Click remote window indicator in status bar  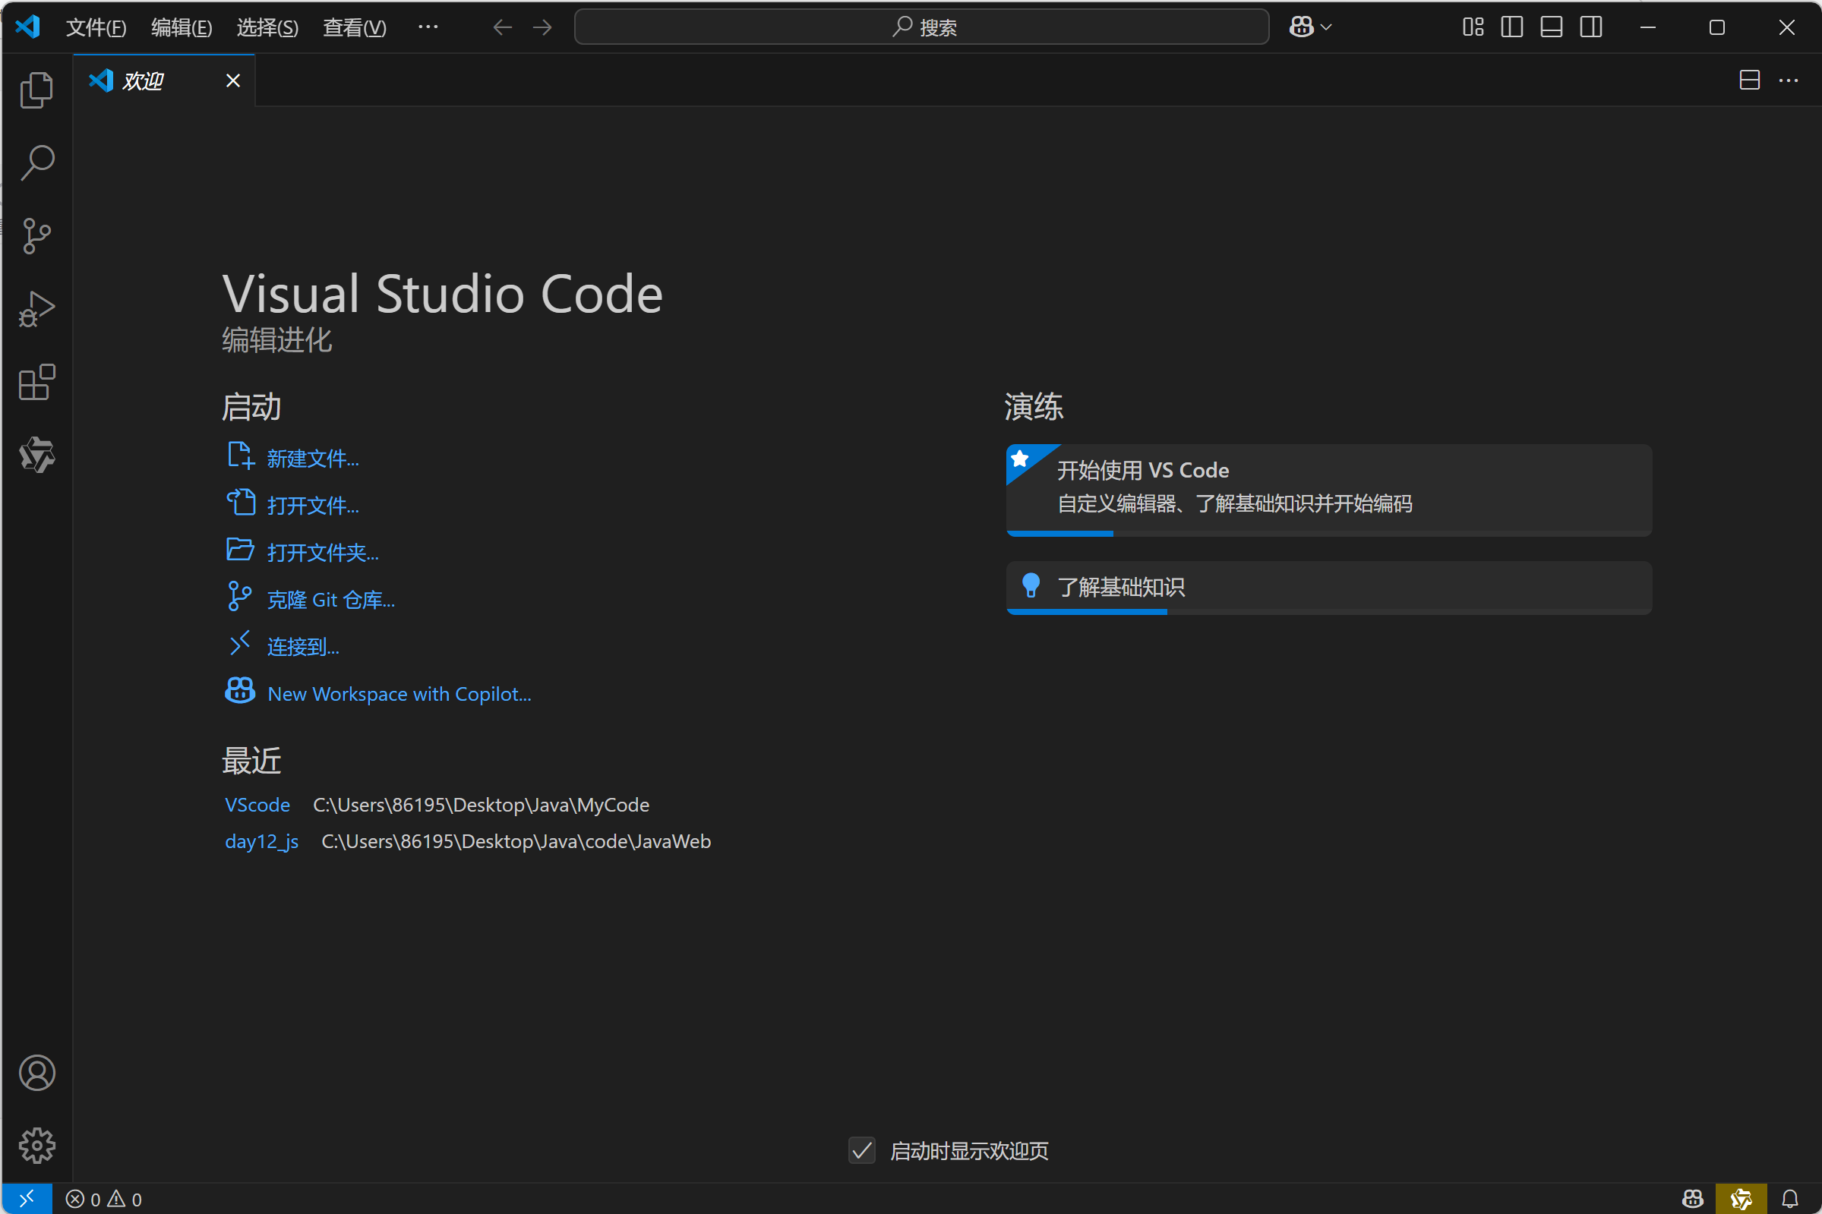tap(27, 1200)
